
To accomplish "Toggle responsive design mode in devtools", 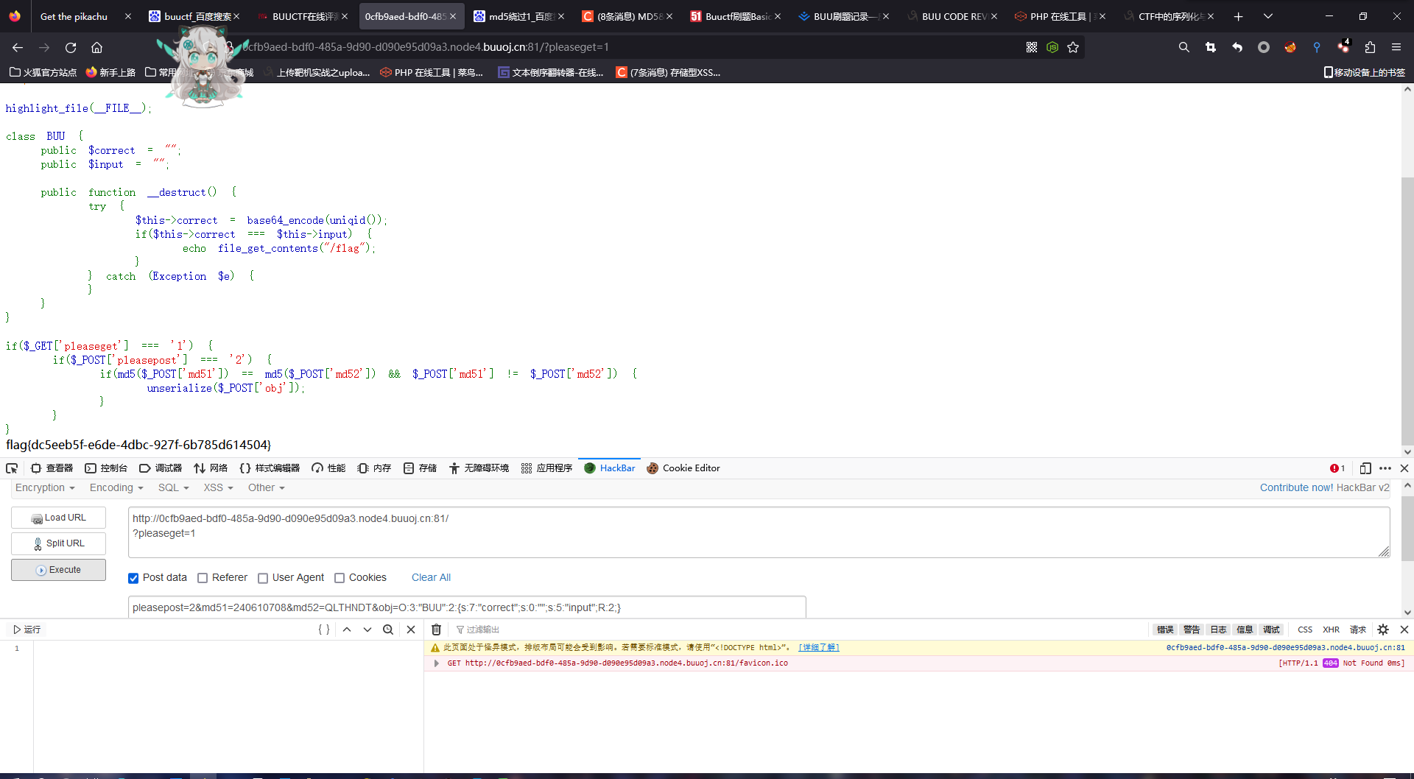I will click(1366, 468).
